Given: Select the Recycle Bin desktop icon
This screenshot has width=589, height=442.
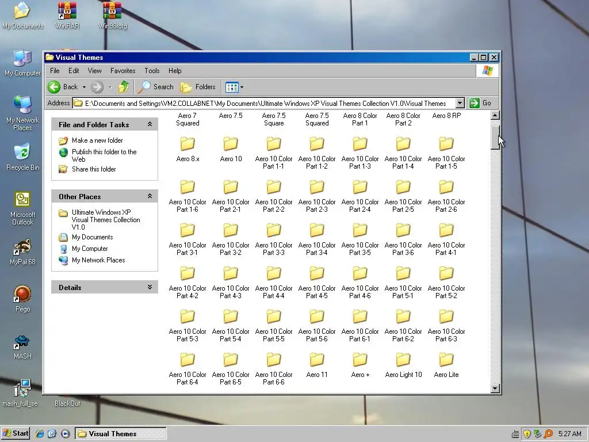Looking at the screenshot, I should [22, 157].
